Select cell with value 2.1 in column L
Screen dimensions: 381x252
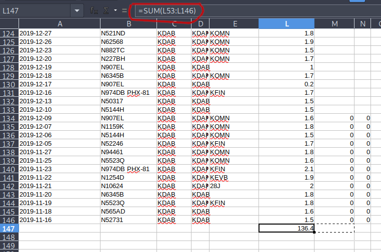coord(286,169)
